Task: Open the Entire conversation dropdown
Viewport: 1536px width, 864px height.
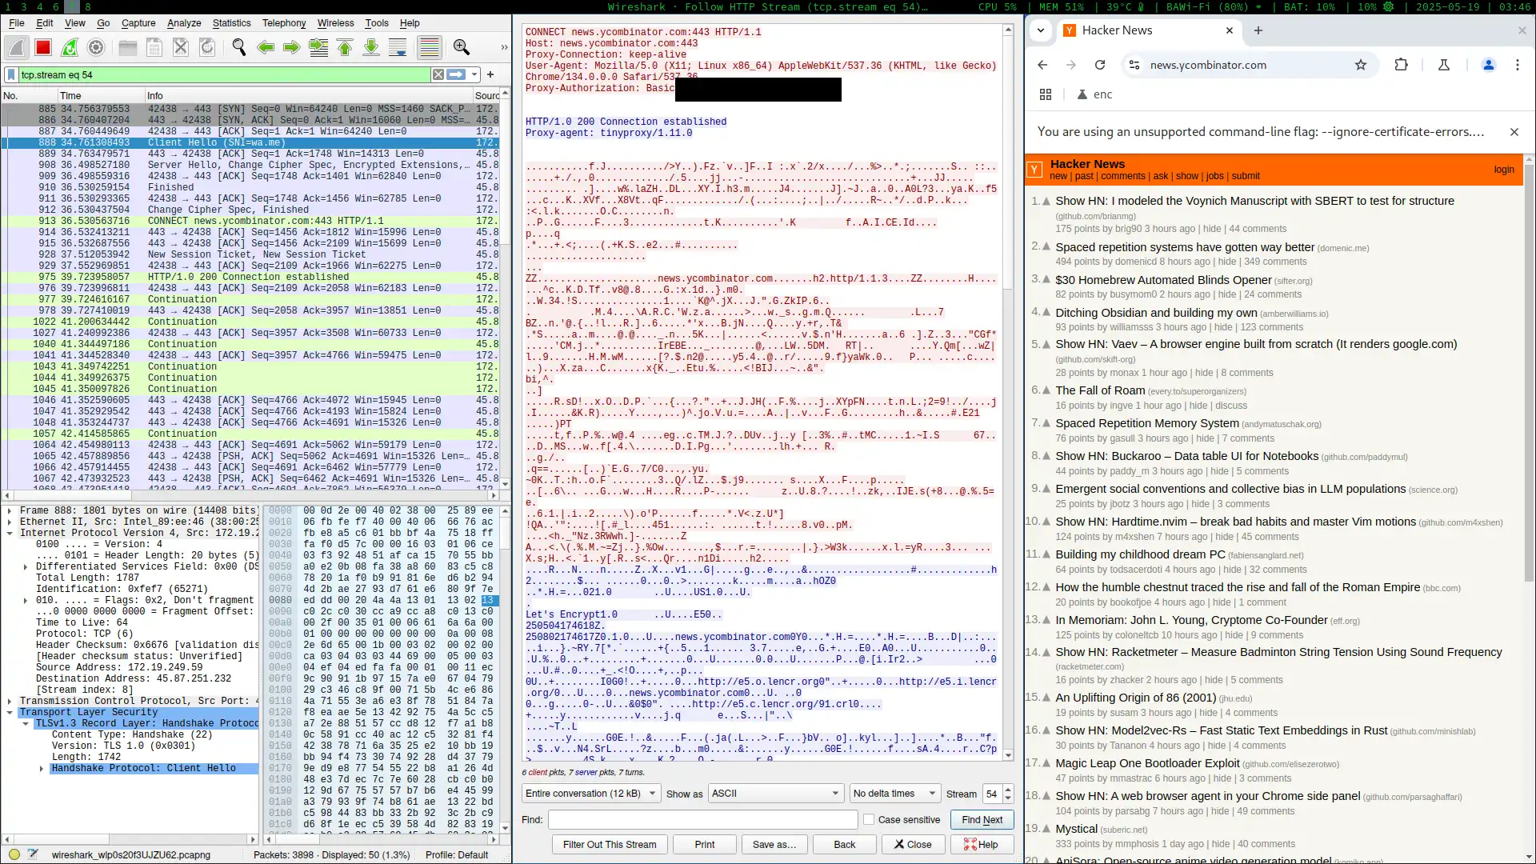Action: pos(590,794)
